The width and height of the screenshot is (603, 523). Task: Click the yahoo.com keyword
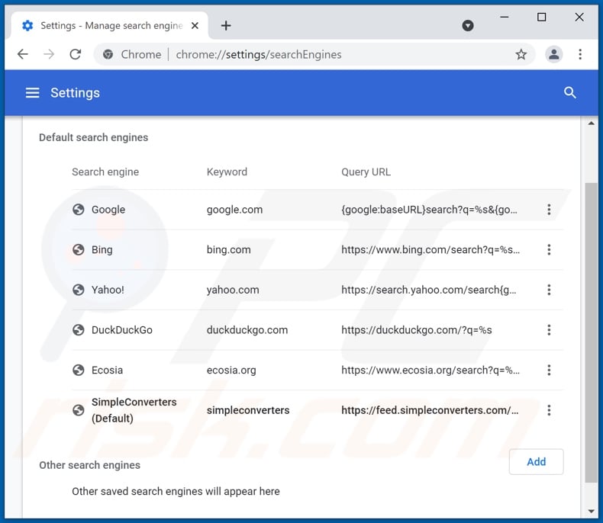(233, 290)
